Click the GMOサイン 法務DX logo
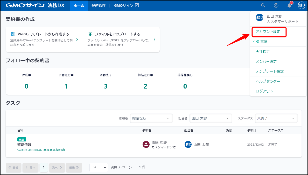Image resolution: width=308 pixels, height=175 pixels. pos(35,5)
